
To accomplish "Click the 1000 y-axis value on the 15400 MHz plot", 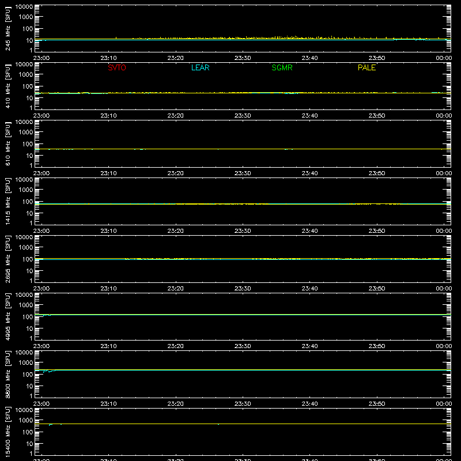I will point(26,420).
